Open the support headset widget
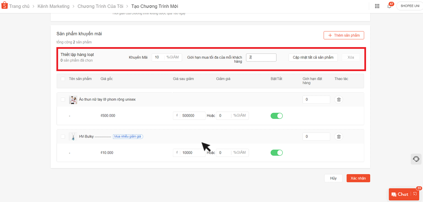The width and height of the screenshot is (423, 202). (x=416, y=159)
